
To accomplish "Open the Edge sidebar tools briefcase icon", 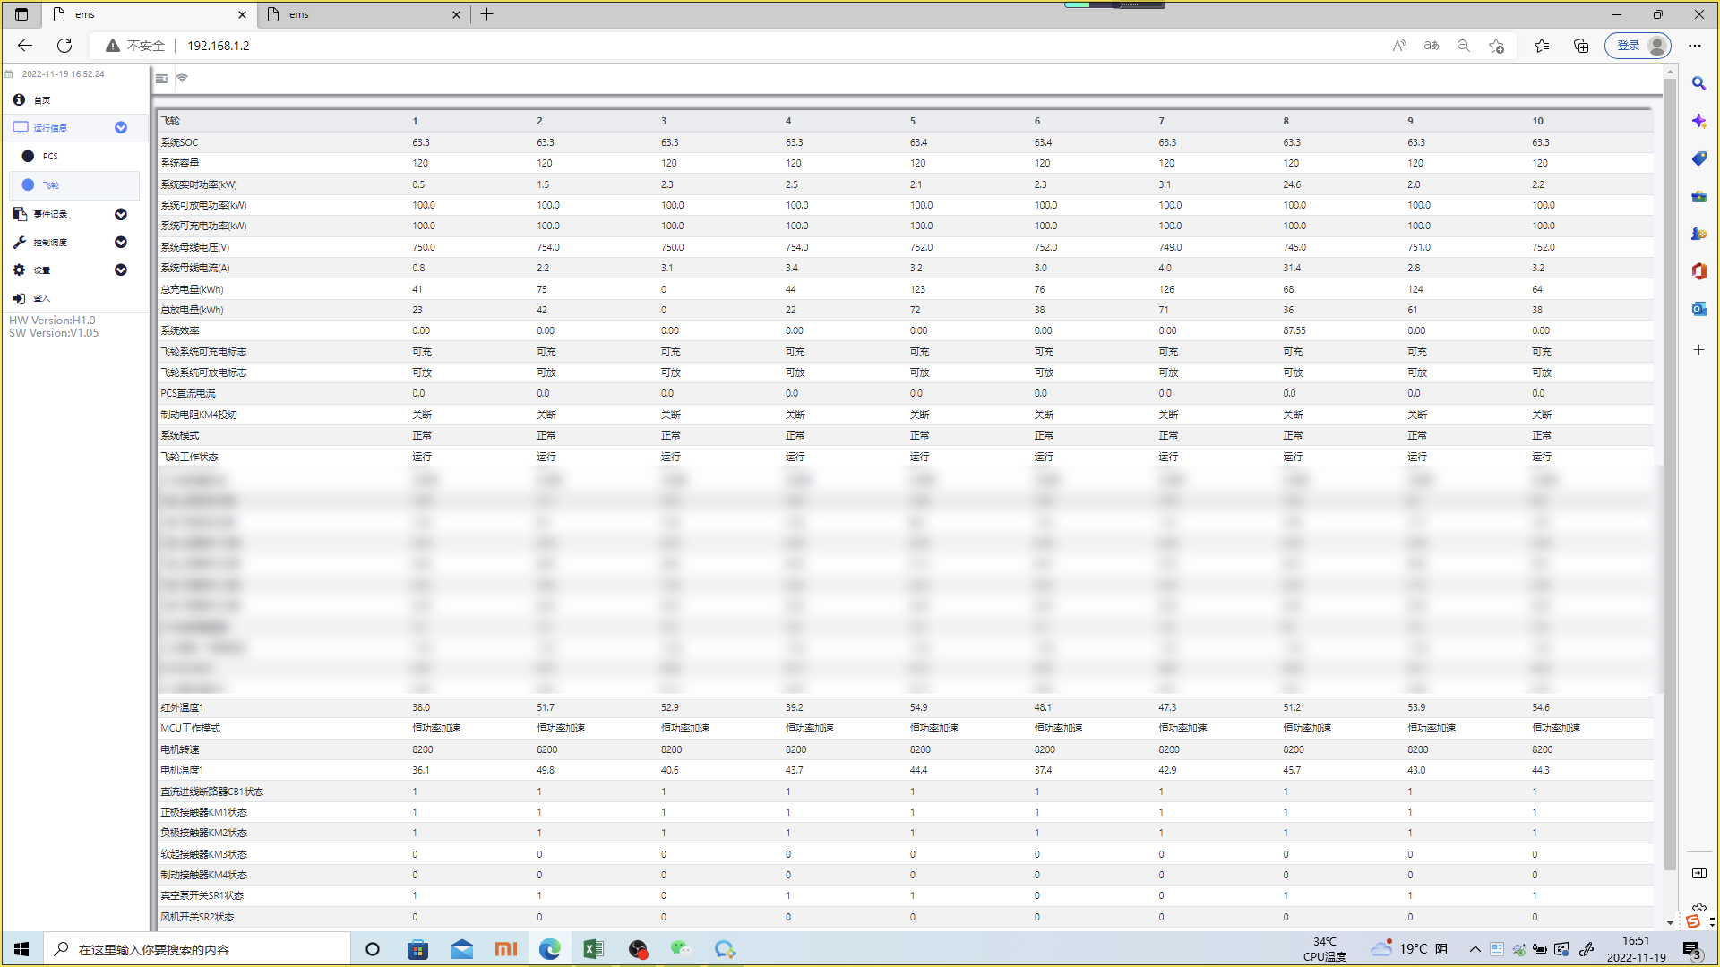I will click(1698, 196).
